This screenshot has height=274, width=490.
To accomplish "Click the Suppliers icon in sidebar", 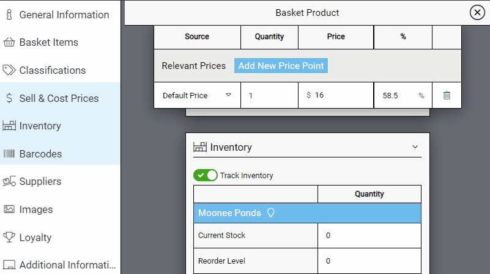I will pos(9,181).
